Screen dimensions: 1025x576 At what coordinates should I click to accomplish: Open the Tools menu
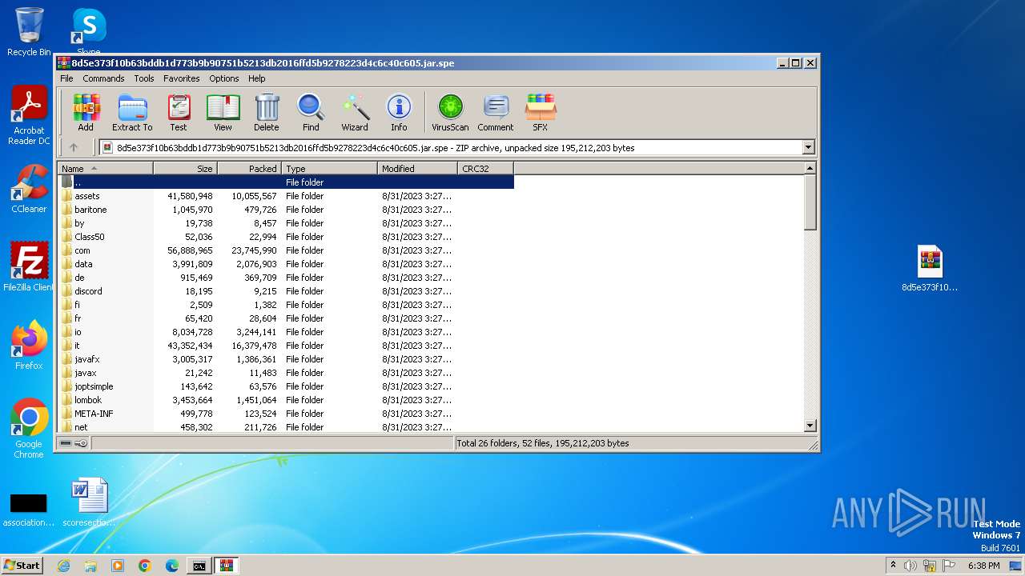144,78
